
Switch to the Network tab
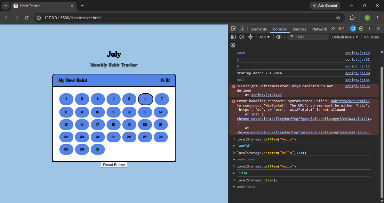click(319, 29)
